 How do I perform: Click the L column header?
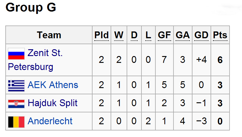tap(148, 35)
